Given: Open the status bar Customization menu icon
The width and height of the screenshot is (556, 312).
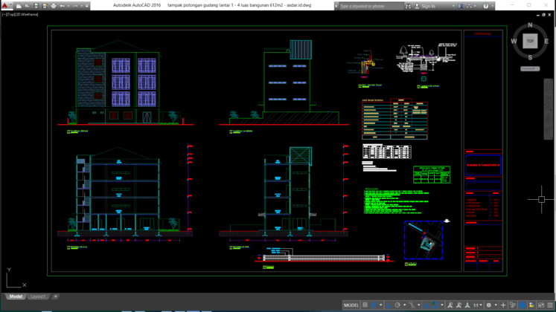Looking at the screenshot, I should coord(550,305).
